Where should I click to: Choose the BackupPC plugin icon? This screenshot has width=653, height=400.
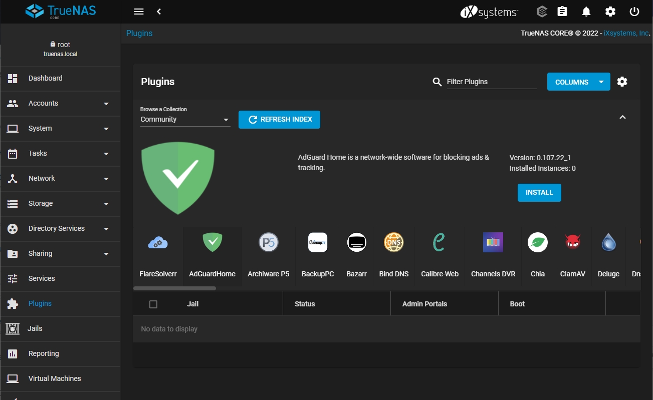pyautogui.click(x=317, y=243)
